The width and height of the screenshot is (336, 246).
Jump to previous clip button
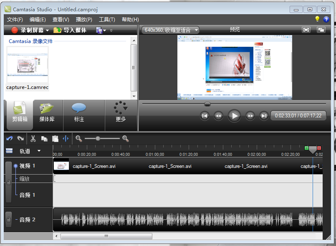(205, 116)
